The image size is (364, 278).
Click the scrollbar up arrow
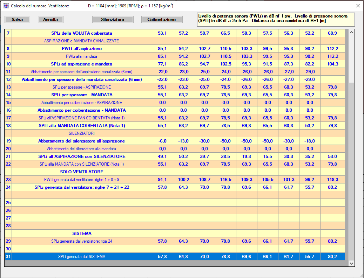[351, 32]
